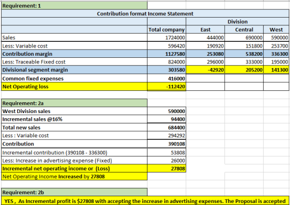The width and height of the screenshot is (290, 205).
Task: Click 'Less : Variable cost' label in Requirement 2a
Action: click(x=75, y=135)
